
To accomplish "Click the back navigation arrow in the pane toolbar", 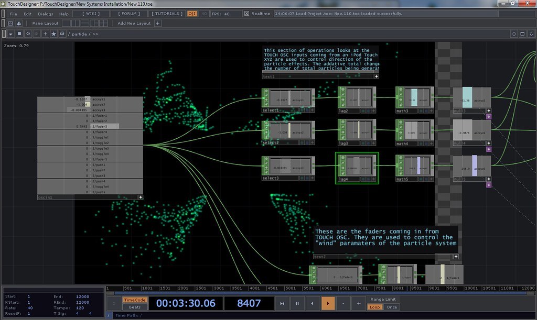I will (x=28, y=34).
